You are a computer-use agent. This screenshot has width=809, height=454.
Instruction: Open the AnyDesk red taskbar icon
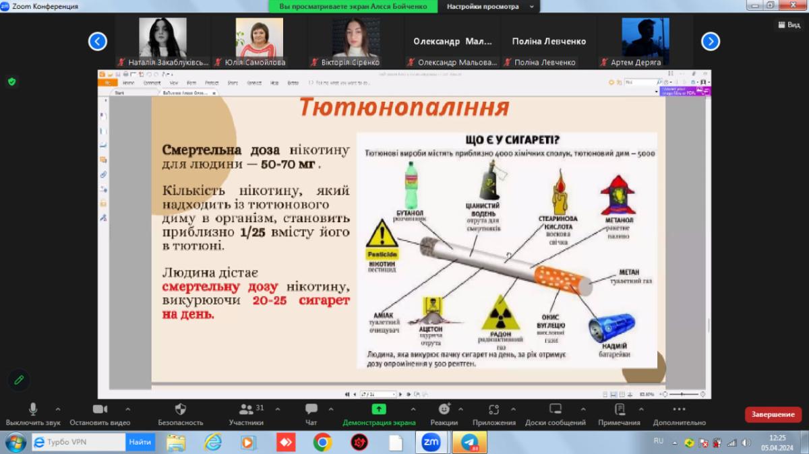pyautogui.click(x=286, y=443)
